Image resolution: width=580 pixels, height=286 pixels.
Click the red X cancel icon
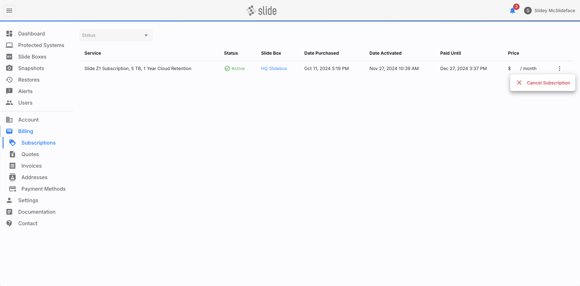(519, 83)
